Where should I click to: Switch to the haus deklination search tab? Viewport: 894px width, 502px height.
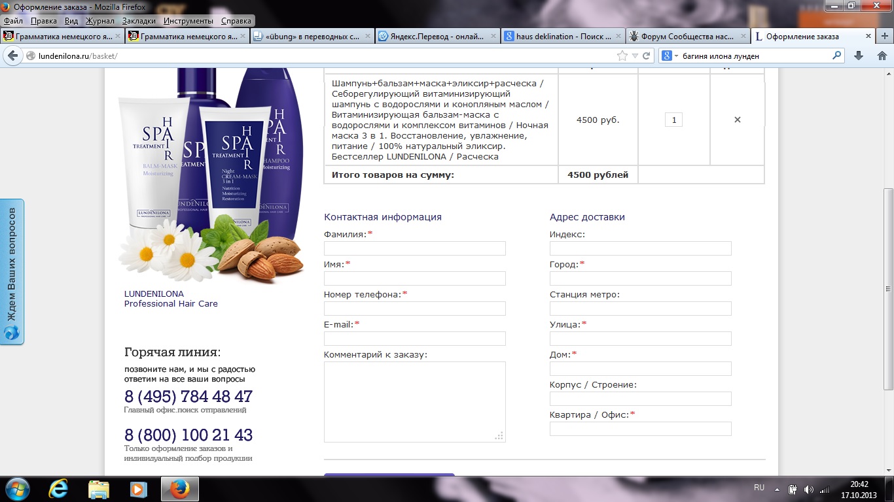pos(563,37)
